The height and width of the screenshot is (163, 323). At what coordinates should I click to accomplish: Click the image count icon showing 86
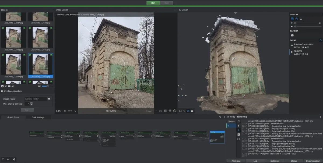tap(2, 86)
